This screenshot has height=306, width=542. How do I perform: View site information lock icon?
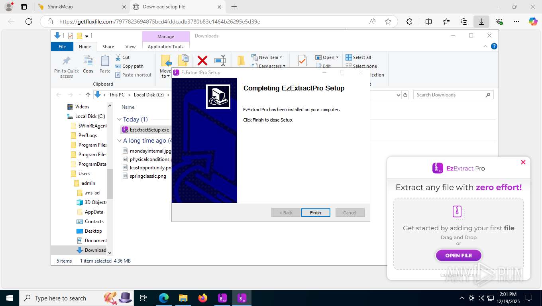pyautogui.click(x=50, y=22)
